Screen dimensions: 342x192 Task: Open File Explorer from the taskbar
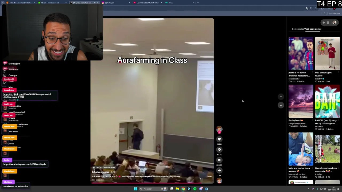(x=177, y=189)
